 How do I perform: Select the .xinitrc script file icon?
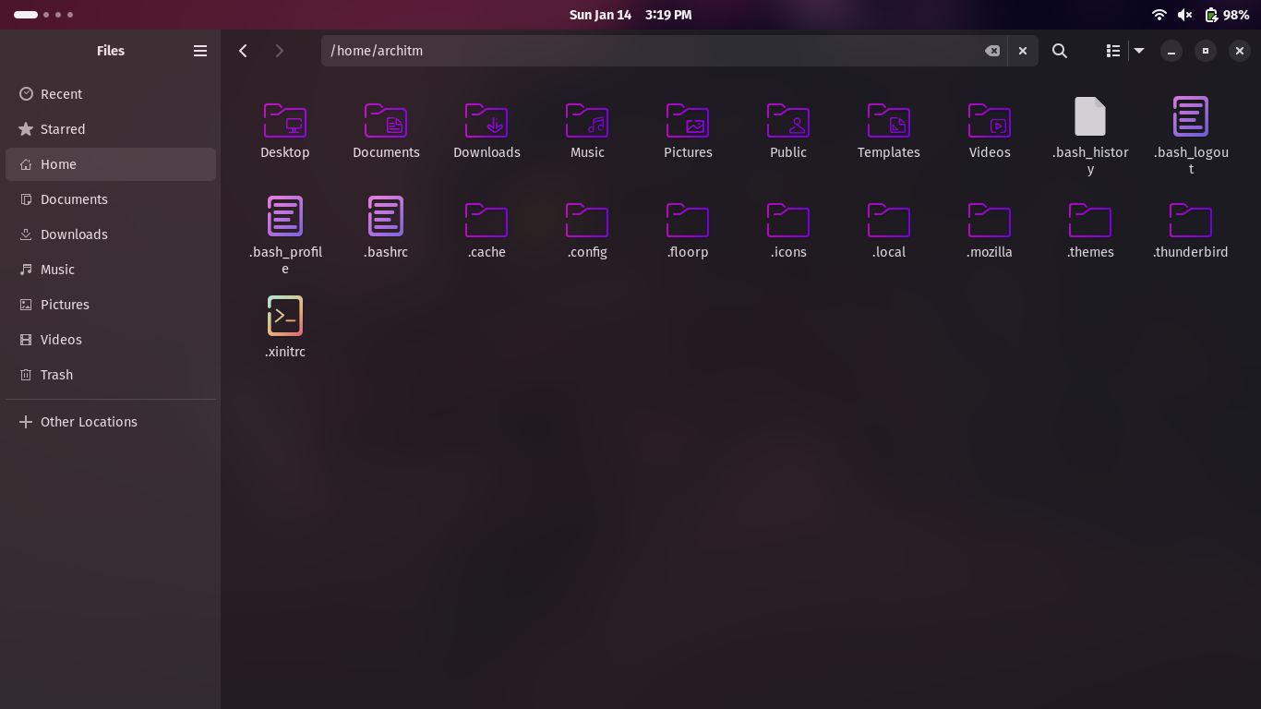pyautogui.click(x=284, y=316)
